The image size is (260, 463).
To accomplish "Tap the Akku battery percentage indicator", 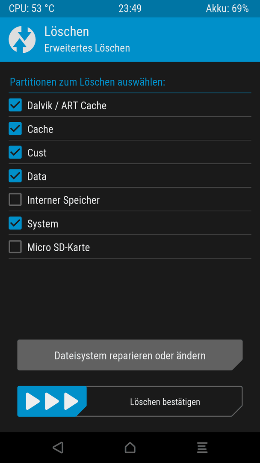I will tap(227, 9).
